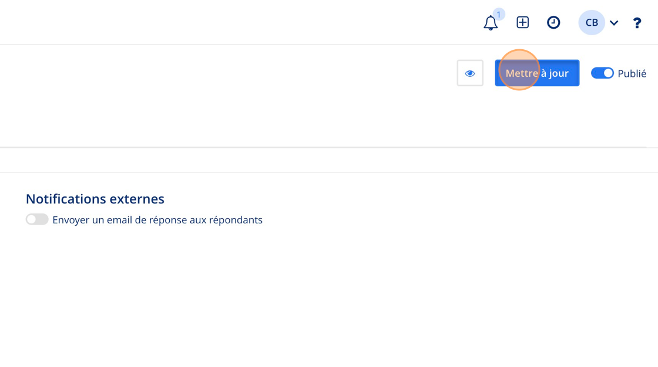658x367 pixels.
Task: Click the 'Envoyer un email de réponse aux répondants' label
Action: pyautogui.click(x=157, y=220)
